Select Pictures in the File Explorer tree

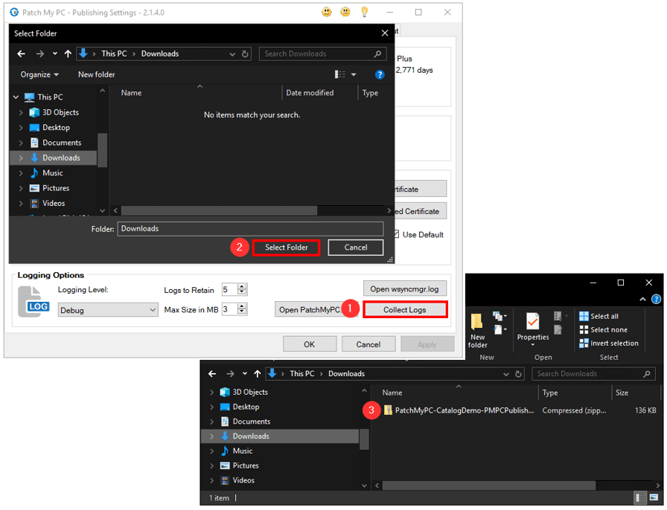pos(246,466)
